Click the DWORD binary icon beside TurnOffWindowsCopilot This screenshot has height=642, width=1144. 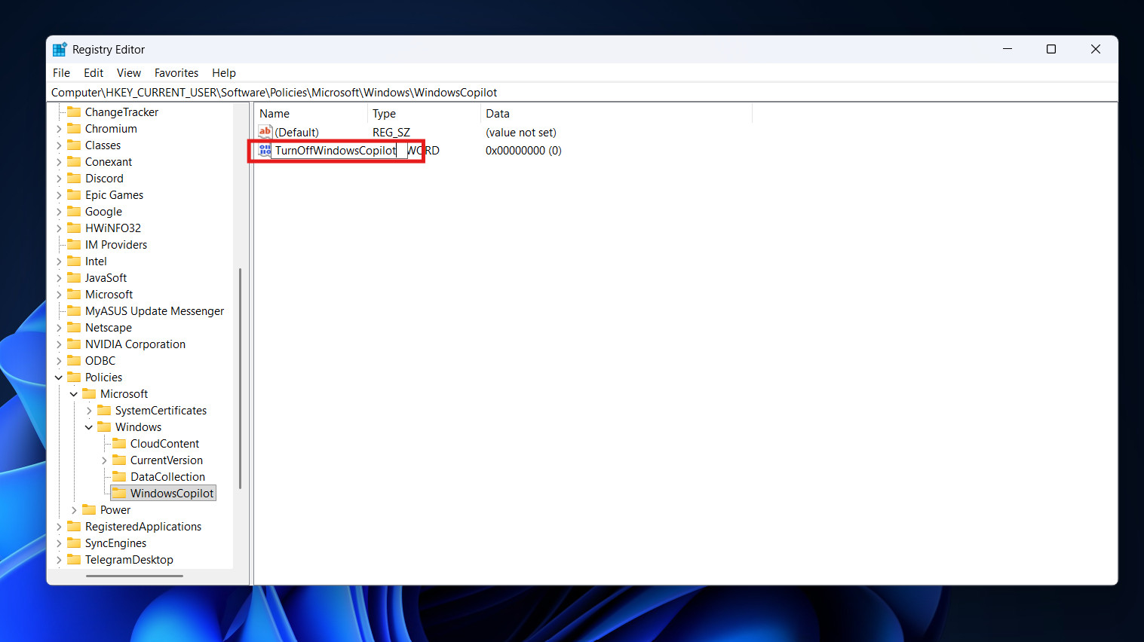tap(265, 150)
